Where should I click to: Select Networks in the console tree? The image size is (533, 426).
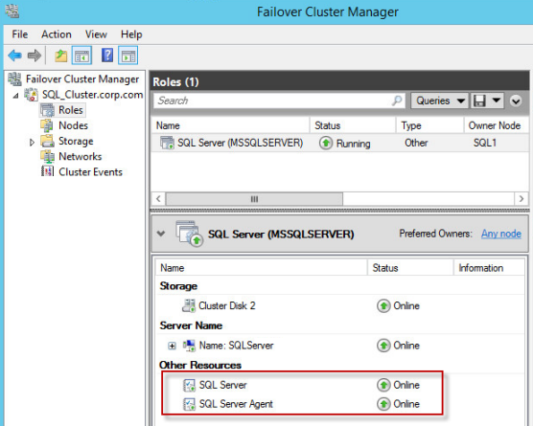pyautogui.click(x=81, y=156)
